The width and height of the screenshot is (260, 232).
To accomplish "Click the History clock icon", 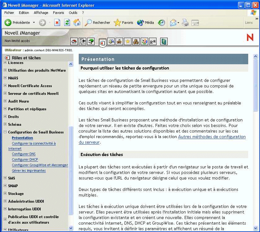I will [161, 23].
